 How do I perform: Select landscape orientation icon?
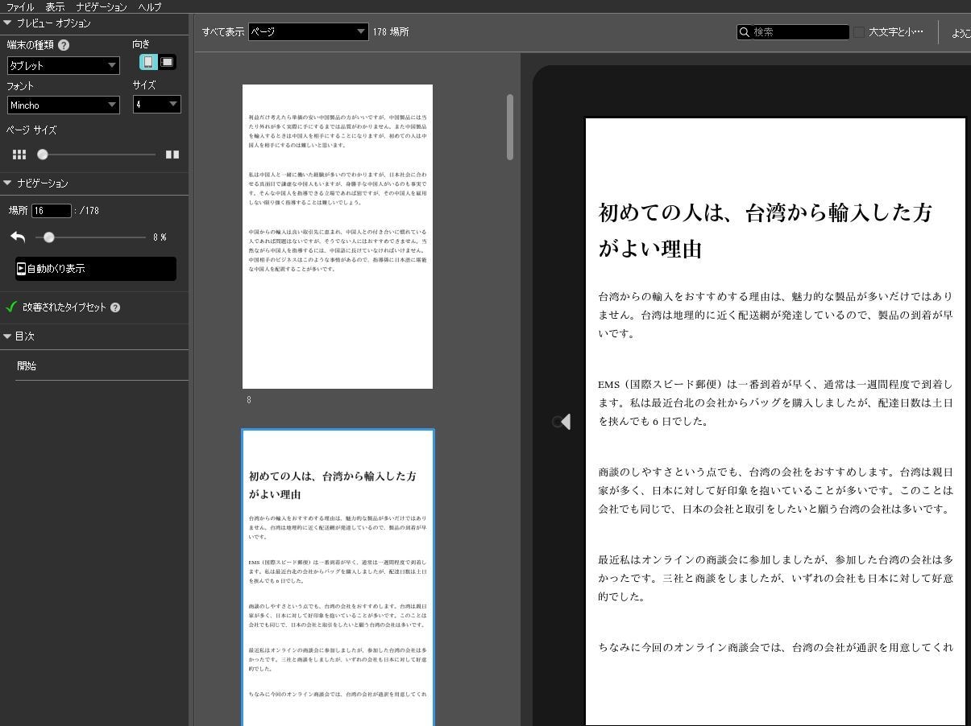167,62
